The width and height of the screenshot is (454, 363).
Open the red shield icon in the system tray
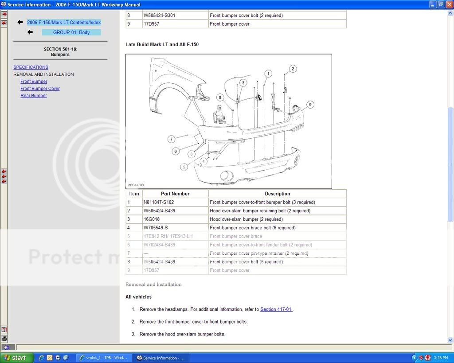pos(421,358)
